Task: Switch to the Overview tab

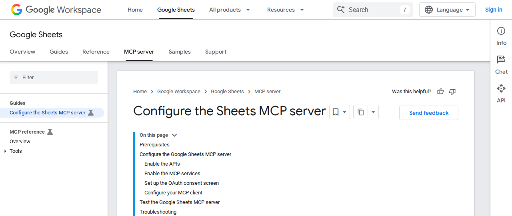Action: pyautogui.click(x=22, y=52)
